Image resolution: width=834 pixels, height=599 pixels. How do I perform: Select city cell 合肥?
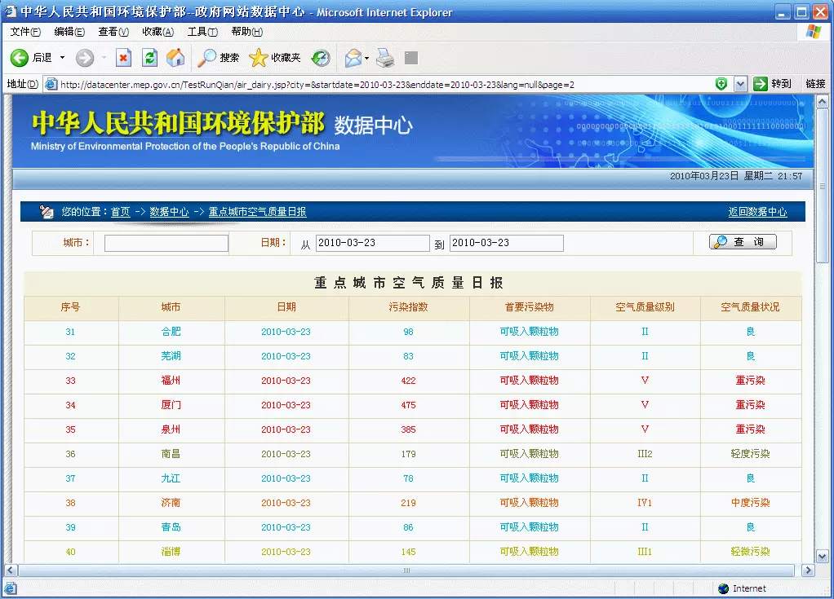coord(171,332)
